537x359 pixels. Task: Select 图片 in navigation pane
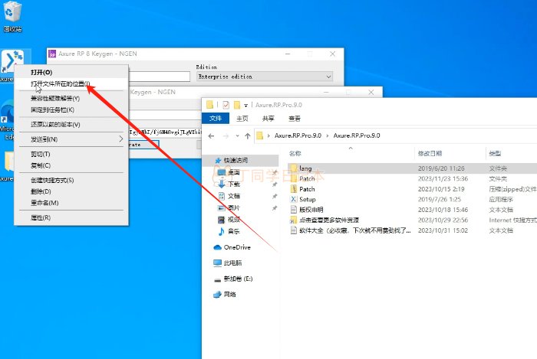click(x=233, y=207)
